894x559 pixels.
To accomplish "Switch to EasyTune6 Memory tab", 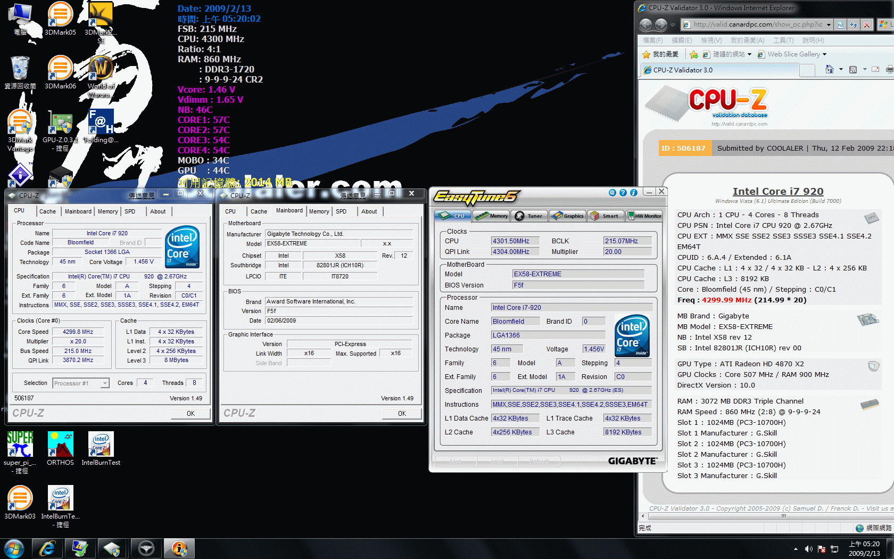I will [x=491, y=216].
